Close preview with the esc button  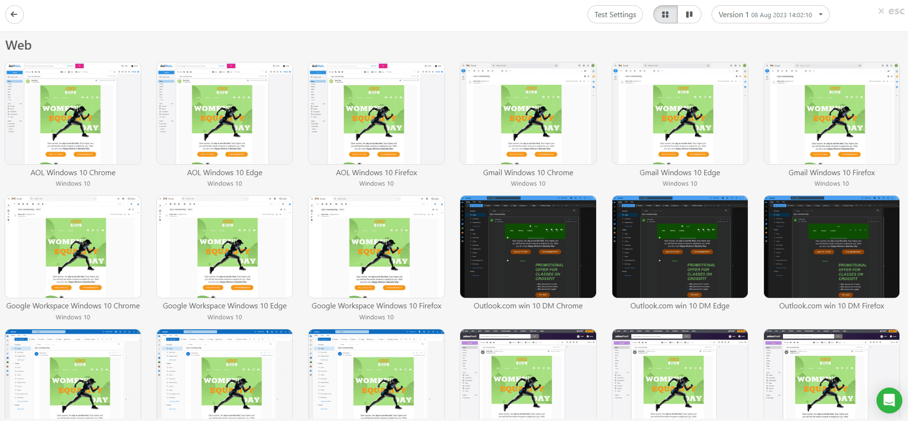891,11
